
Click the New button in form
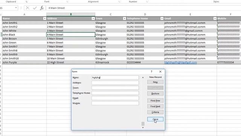(155, 82)
